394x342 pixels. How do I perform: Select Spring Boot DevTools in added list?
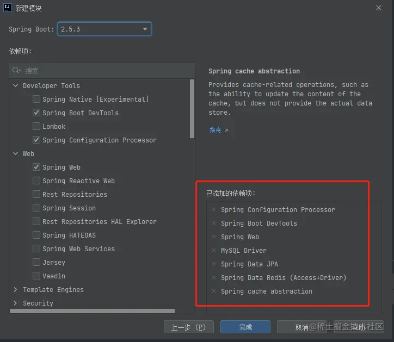tap(259, 223)
